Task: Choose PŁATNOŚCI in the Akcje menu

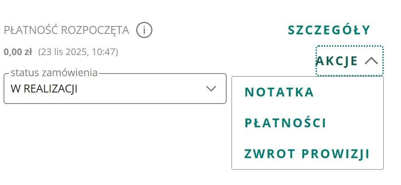Action: pos(285,123)
